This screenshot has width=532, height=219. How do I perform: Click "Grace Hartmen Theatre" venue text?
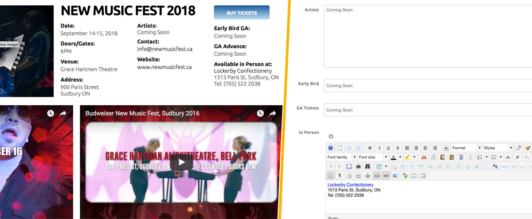[x=89, y=69]
